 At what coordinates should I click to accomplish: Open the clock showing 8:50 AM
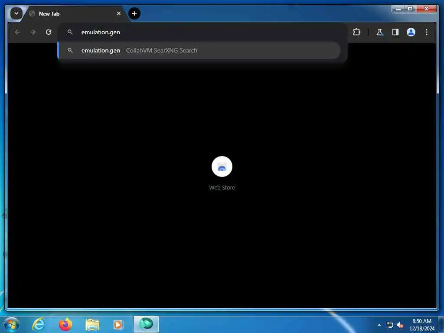421,325
